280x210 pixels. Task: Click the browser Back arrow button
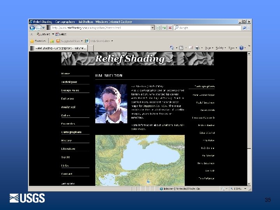pyautogui.click(x=32, y=28)
